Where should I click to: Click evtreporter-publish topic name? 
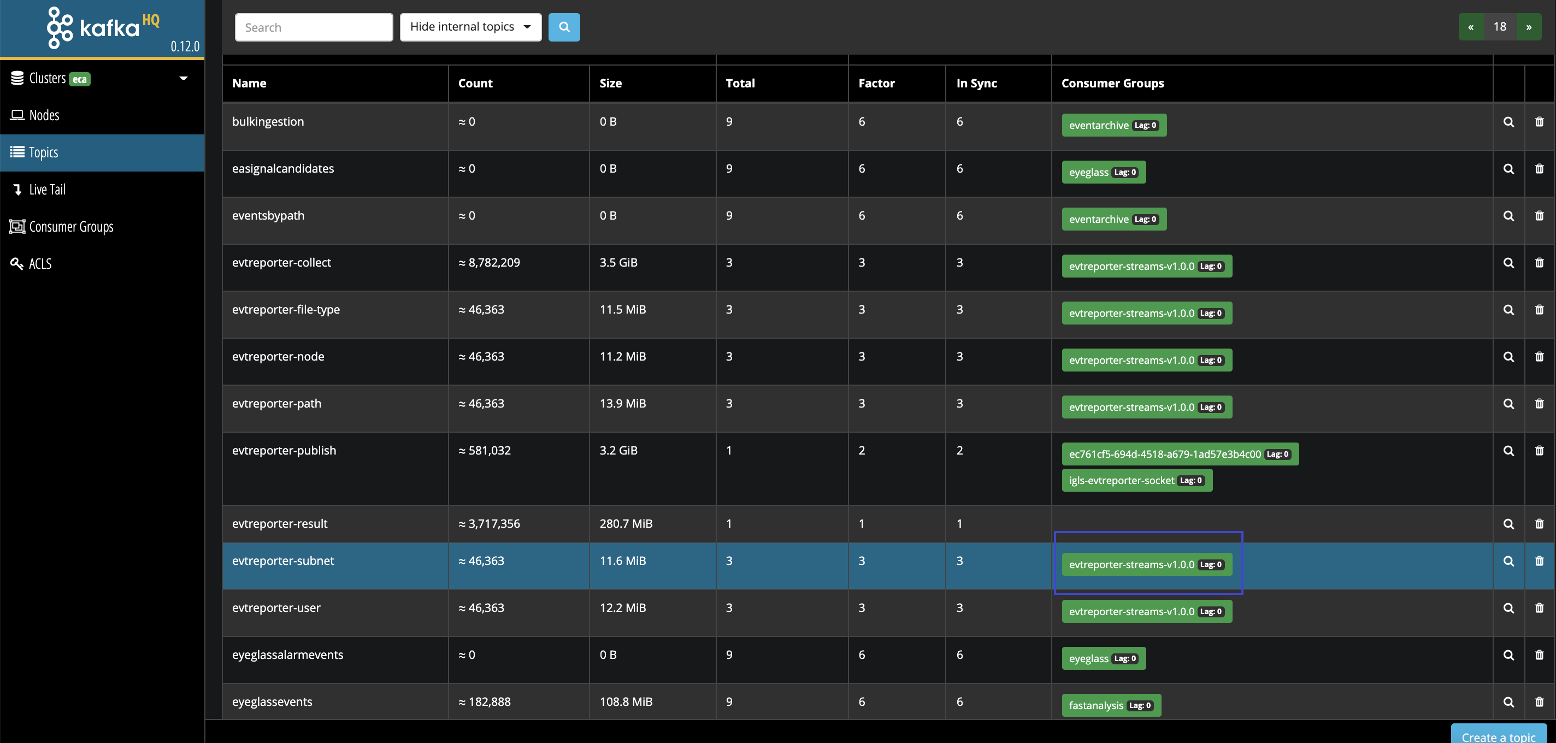pyautogui.click(x=284, y=451)
